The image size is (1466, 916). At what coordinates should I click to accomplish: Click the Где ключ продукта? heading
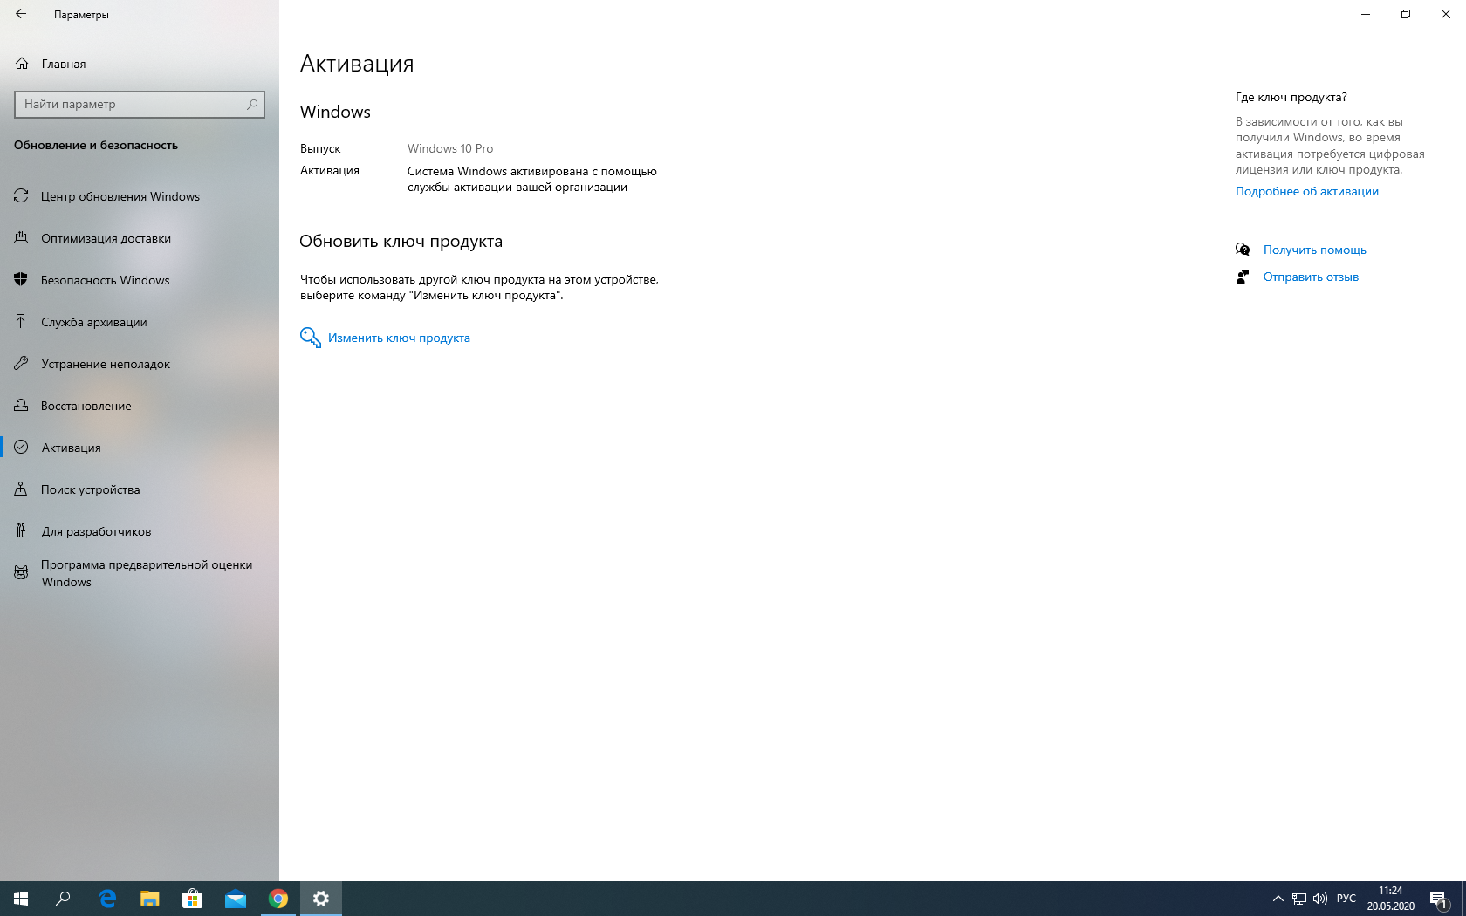pos(1291,97)
